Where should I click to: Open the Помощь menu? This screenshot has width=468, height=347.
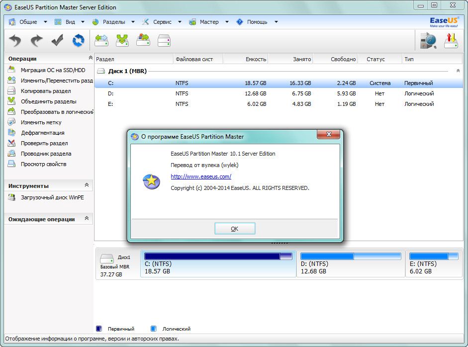click(257, 22)
